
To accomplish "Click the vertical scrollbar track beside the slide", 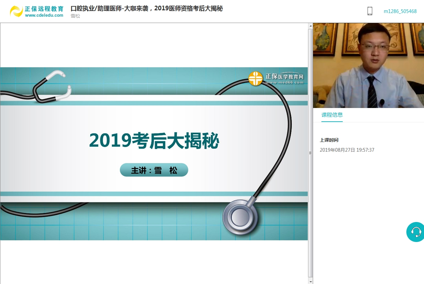I will [x=310, y=100].
